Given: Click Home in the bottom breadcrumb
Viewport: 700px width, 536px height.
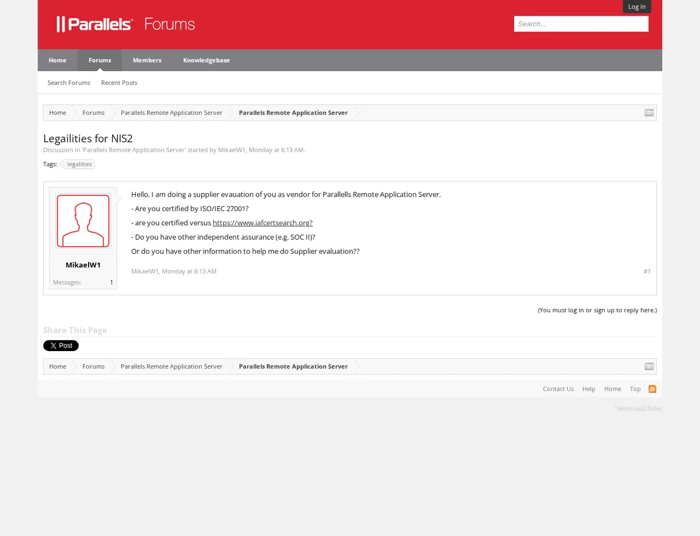Looking at the screenshot, I should (x=57, y=366).
